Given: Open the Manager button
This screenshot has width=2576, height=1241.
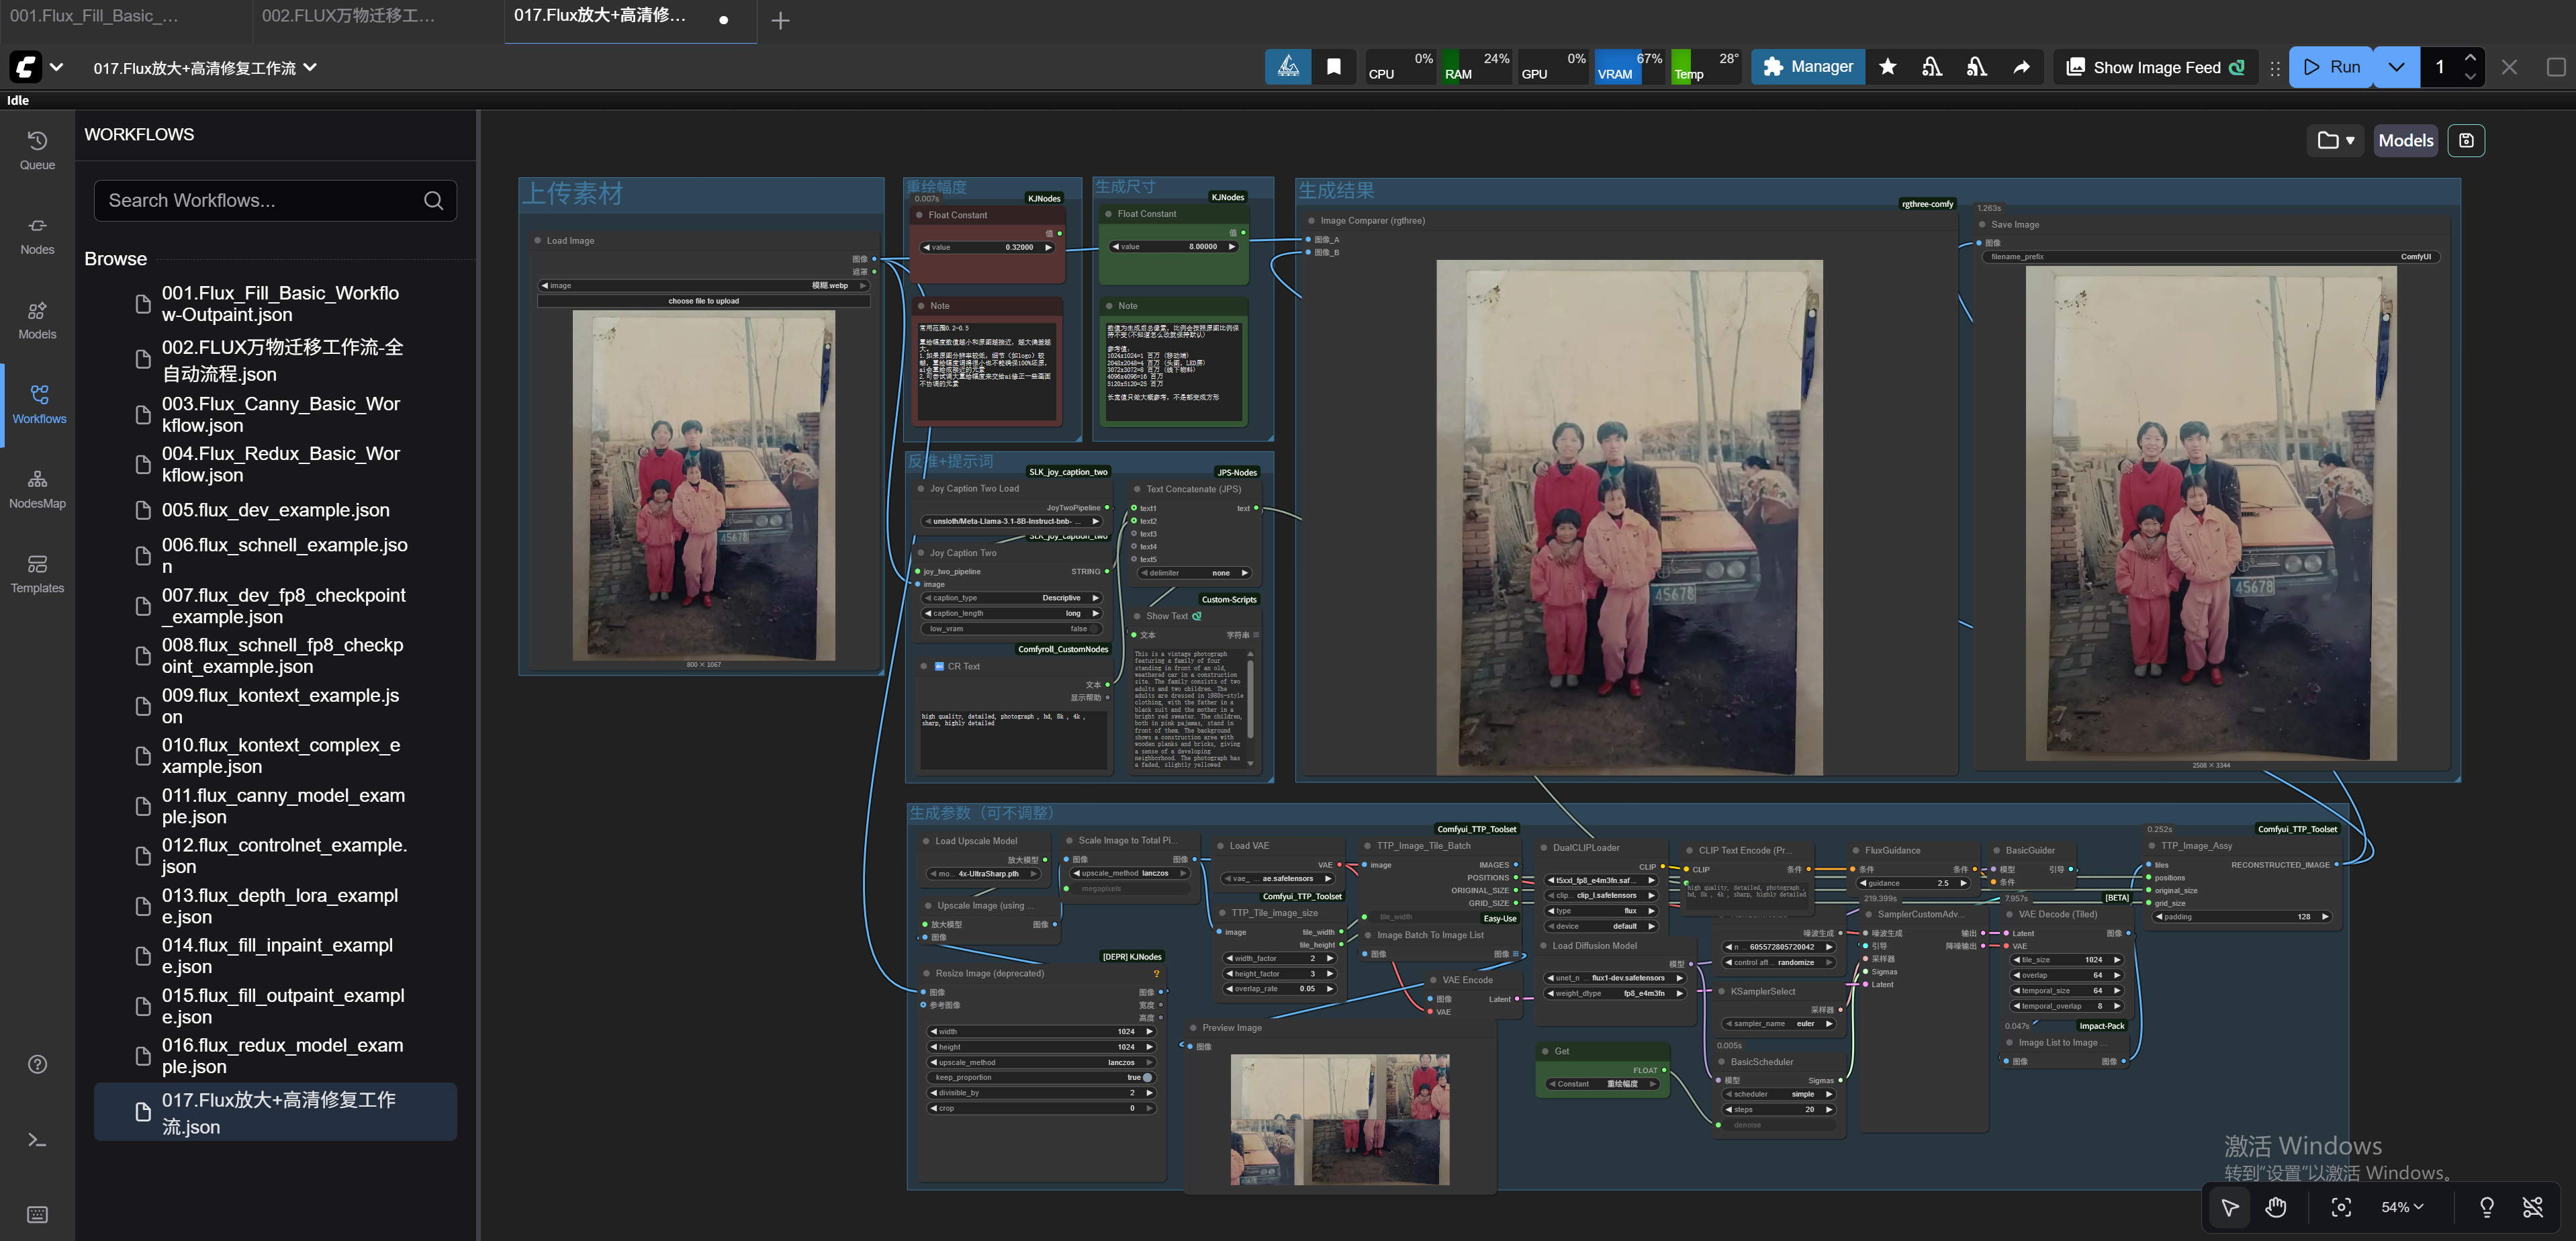Looking at the screenshot, I should (x=1807, y=67).
